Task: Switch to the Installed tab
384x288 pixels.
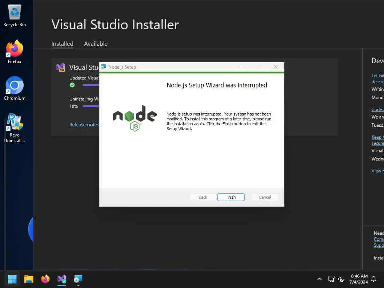Action: (x=62, y=44)
